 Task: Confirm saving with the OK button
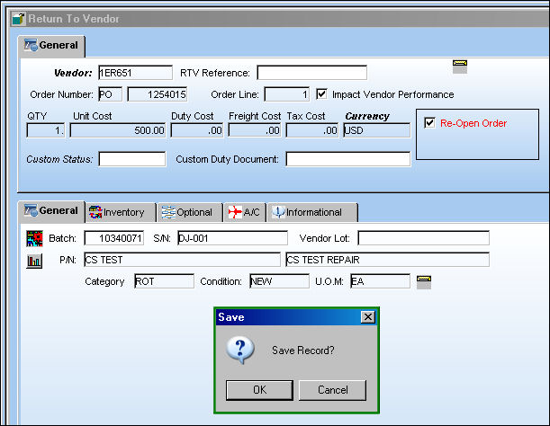259,390
